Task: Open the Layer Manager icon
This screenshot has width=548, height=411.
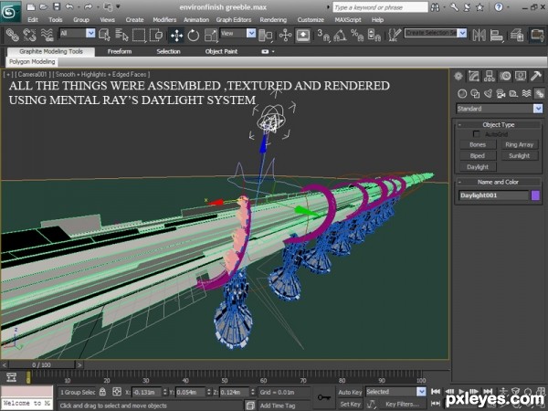Action: click(517, 36)
